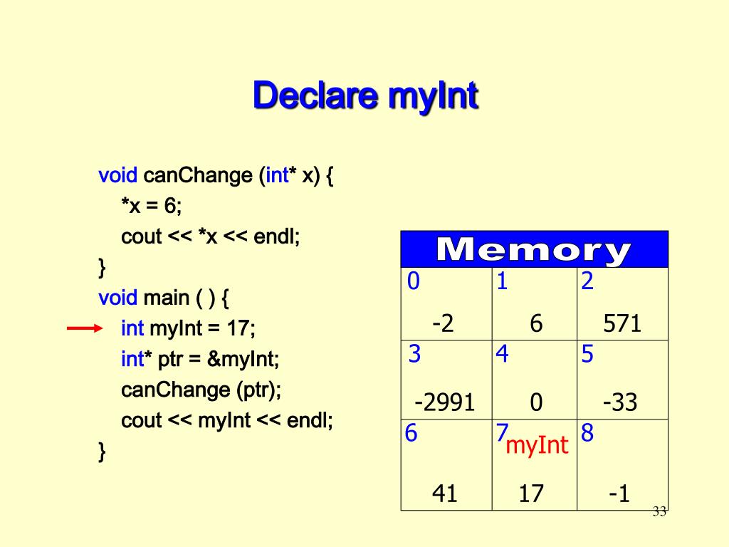The width and height of the screenshot is (729, 547).
Task: Click the memory value '-2991' in cell 3
Action: tap(444, 402)
